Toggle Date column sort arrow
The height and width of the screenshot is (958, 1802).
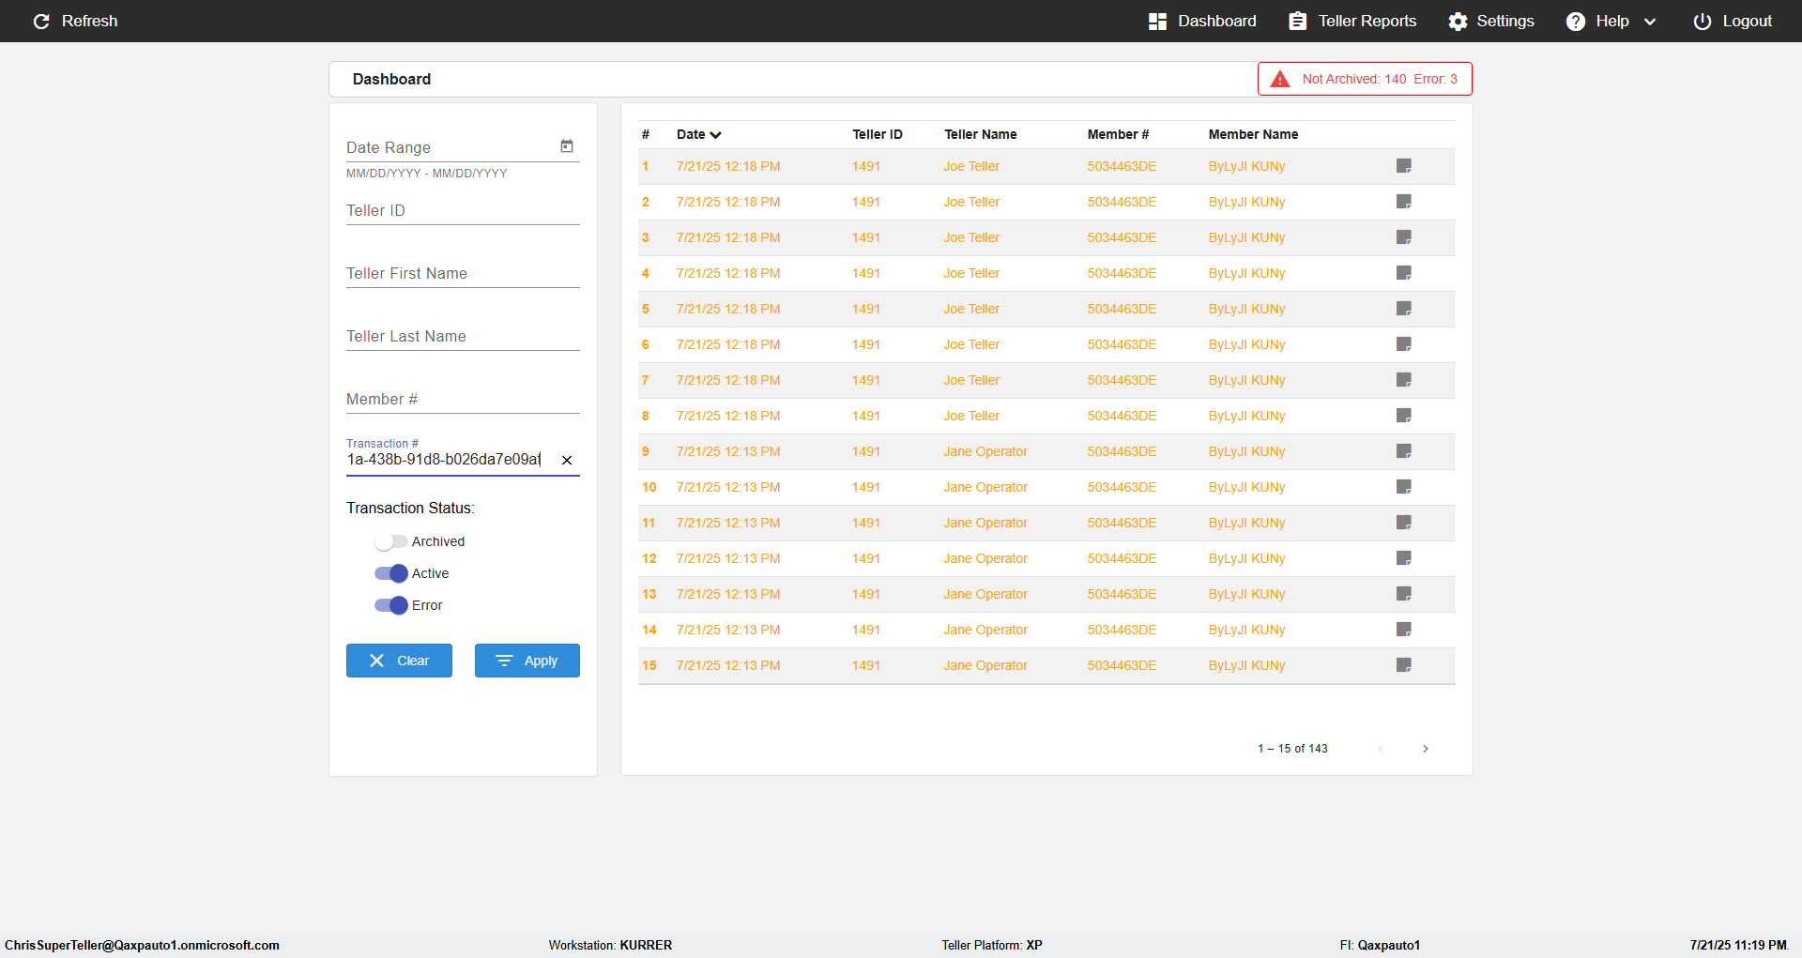click(x=715, y=135)
